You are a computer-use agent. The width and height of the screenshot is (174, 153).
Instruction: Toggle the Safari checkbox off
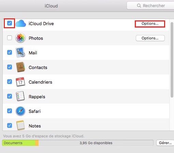pos(10,111)
